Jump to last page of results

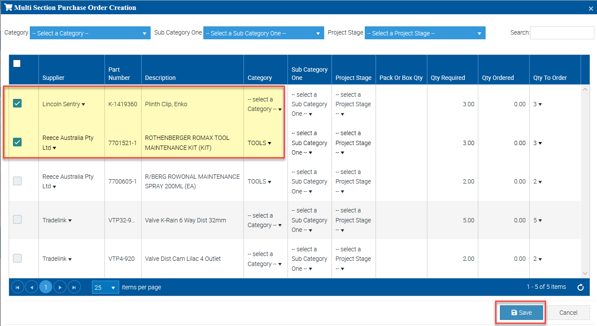click(x=74, y=287)
